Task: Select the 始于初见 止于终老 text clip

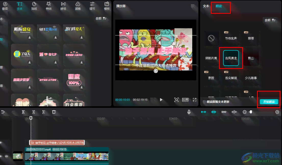Action: click(x=57, y=143)
